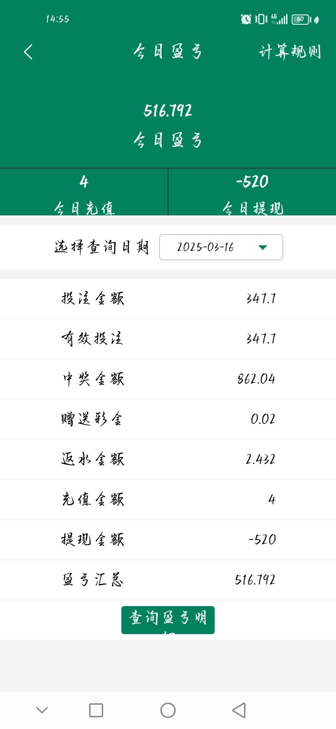Tap the back arrow in header

28,52
